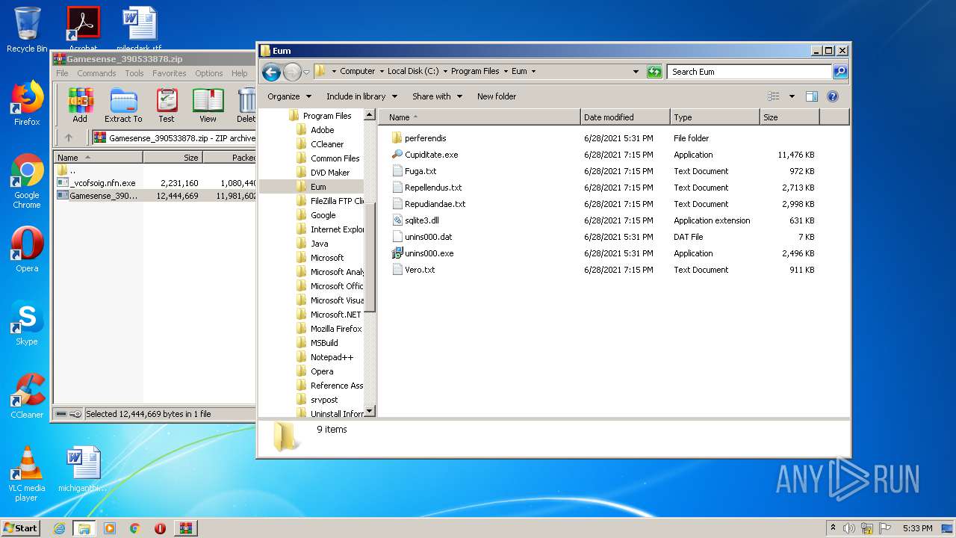Select Vero.txt file

tap(419, 270)
